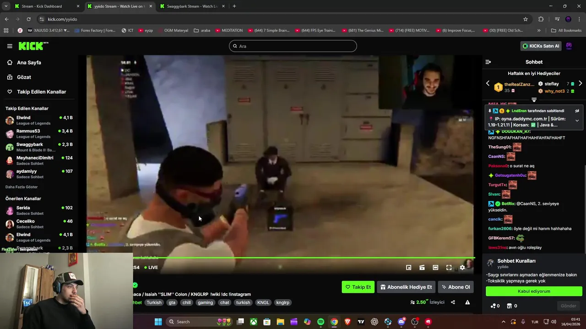This screenshot has height=329, width=586.
Task: Open a new browser tab
Action: pyautogui.click(x=234, y=6)
